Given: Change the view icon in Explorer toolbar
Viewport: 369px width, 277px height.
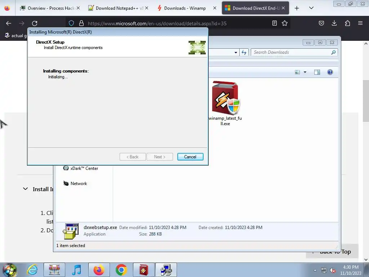Looking at the screenshot, I should coord(297,72).
